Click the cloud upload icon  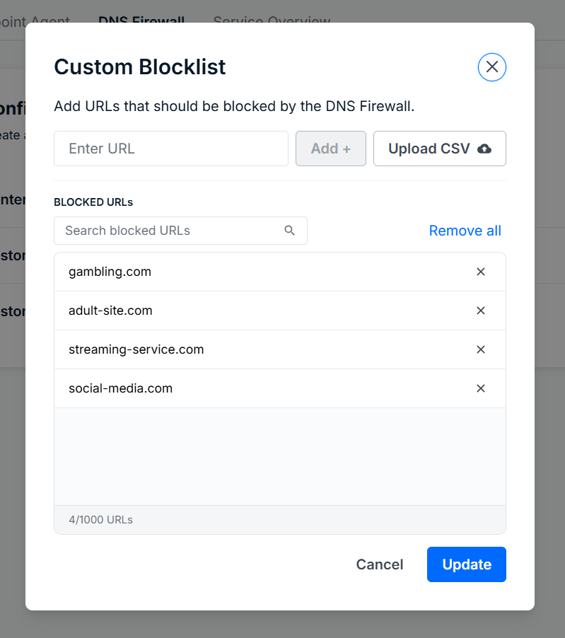[x=484, y=149]
